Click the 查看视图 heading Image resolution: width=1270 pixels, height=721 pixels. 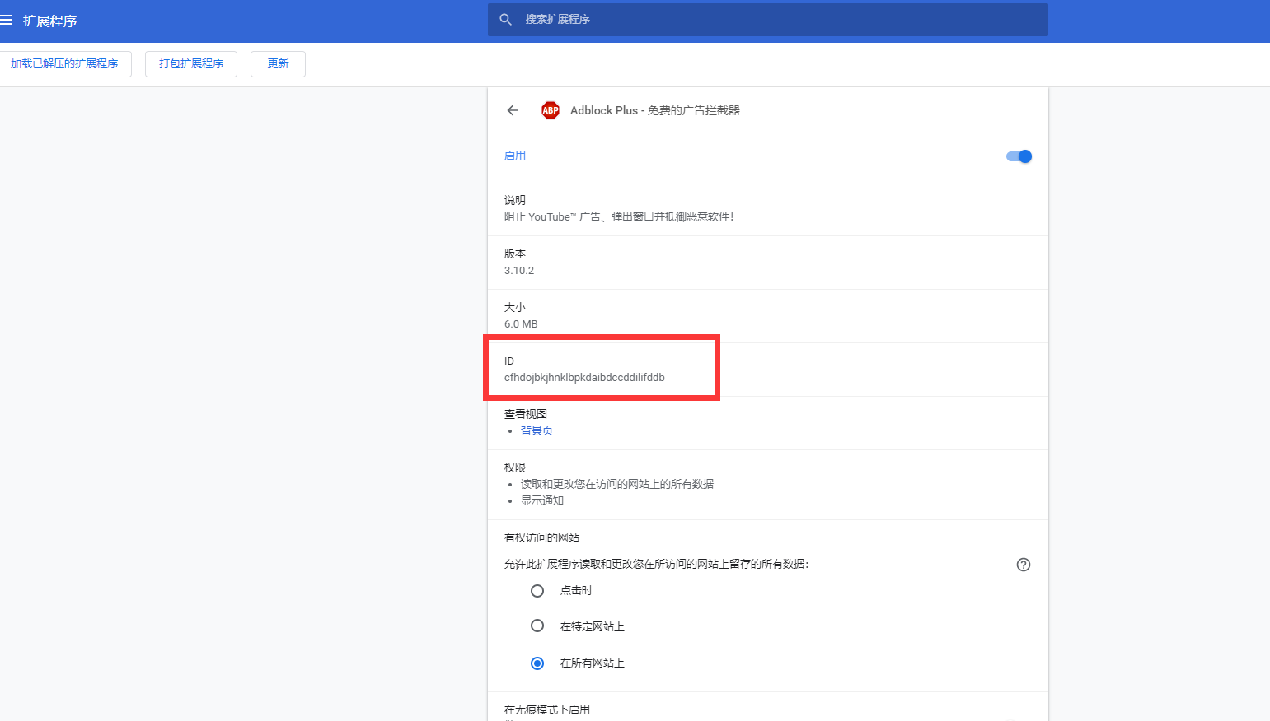pos(526,414)
